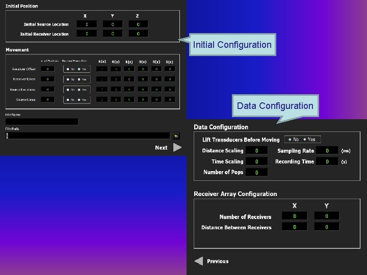Click the Sampling Rate value field
Image resolution: width=367 pixels, height=275 pixels.
point(327,151)
